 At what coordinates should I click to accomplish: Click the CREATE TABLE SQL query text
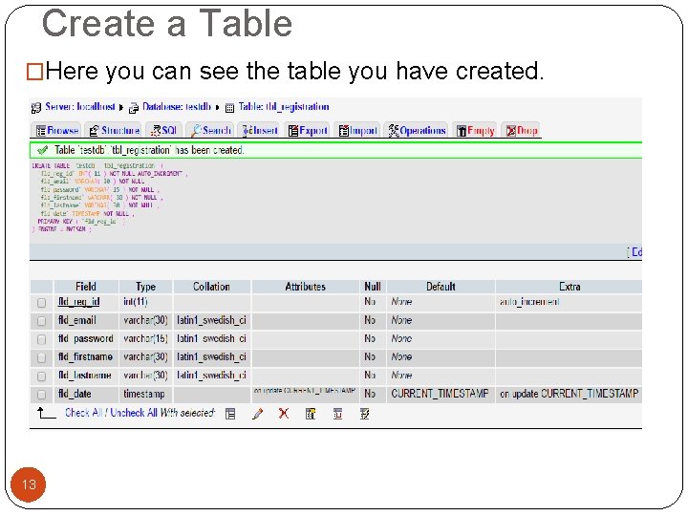[110, 198]
